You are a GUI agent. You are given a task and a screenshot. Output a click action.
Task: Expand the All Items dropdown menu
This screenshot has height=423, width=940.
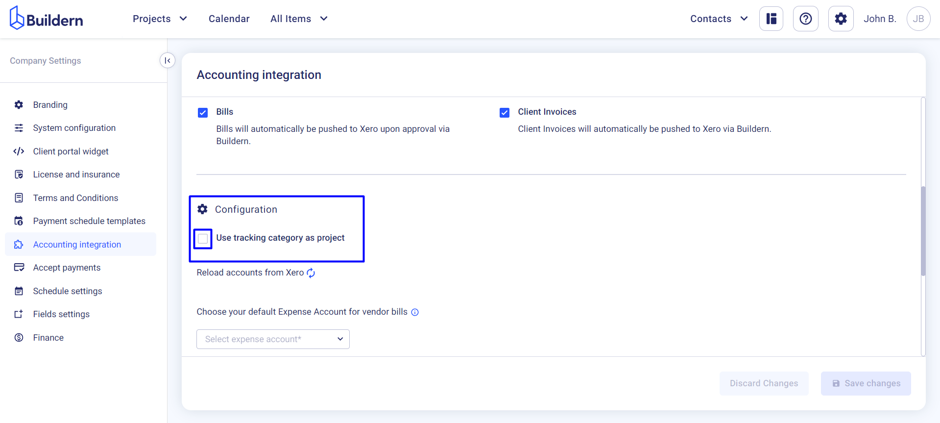299,19
